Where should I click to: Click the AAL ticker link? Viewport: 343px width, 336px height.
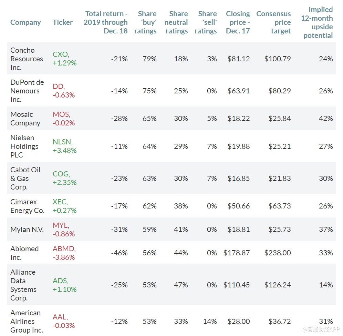(x=60, y=317)
